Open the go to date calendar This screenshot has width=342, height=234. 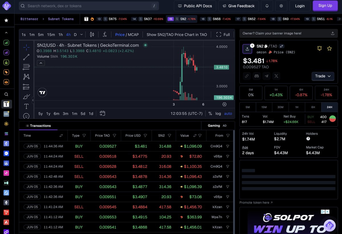(102, 114)
